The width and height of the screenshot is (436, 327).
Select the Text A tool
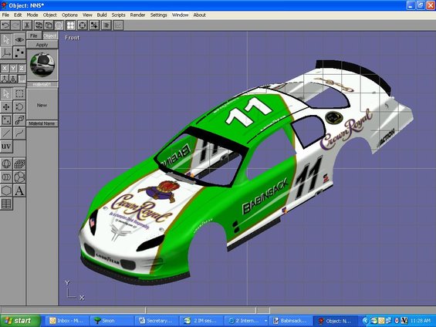coord(19,190)
